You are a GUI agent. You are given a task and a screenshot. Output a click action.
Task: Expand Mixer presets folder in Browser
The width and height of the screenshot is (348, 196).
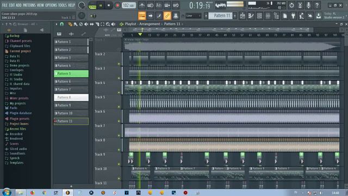coord(19,98)
